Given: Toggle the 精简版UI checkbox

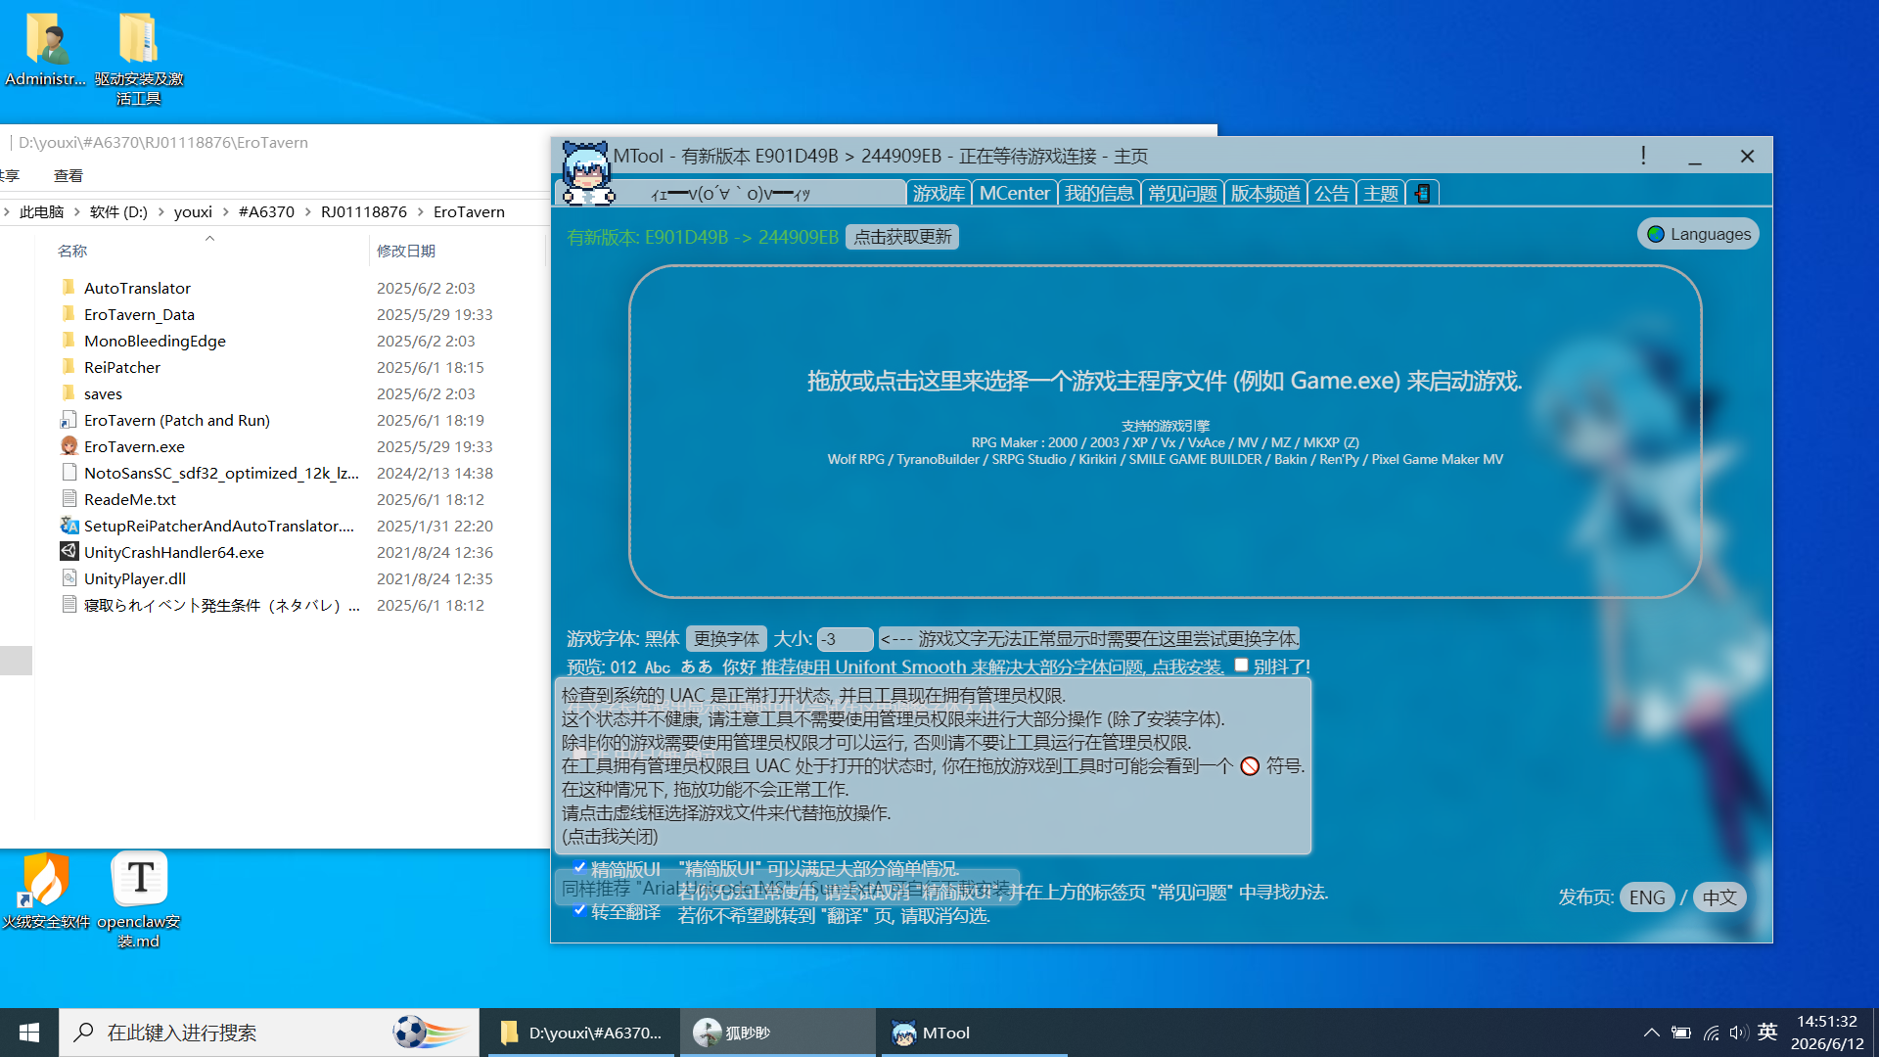Looking at the screenshot, I should [578, 867].
